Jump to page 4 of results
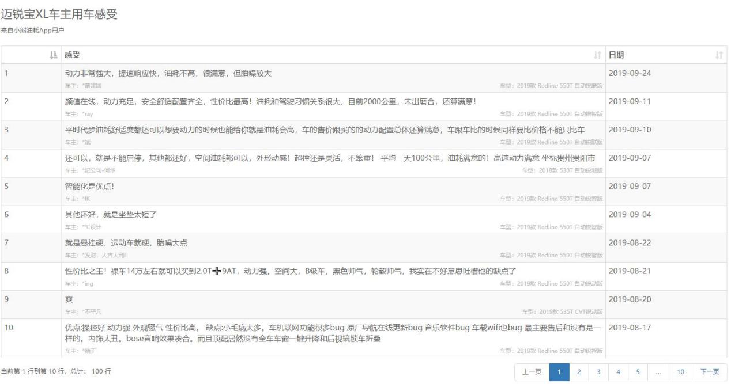Screen dimensions: 731x384 tap(617, 371)
